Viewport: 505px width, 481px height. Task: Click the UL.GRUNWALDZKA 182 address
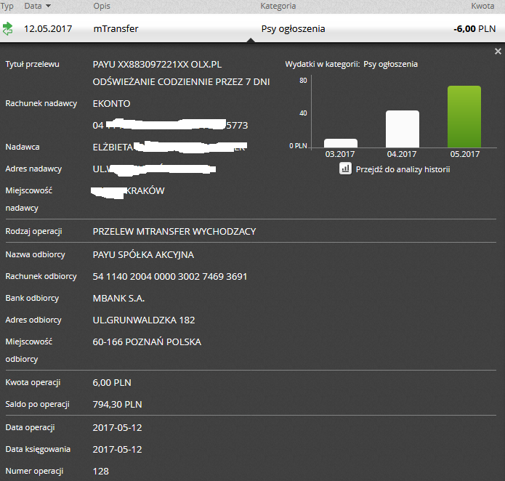(x=144, y=320)
